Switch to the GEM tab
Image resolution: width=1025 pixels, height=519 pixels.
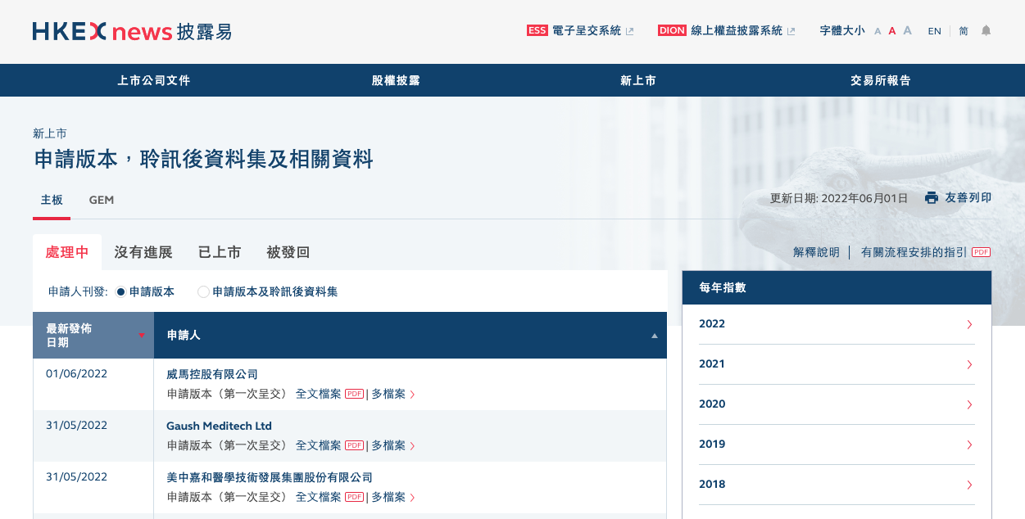coord(102,200)
